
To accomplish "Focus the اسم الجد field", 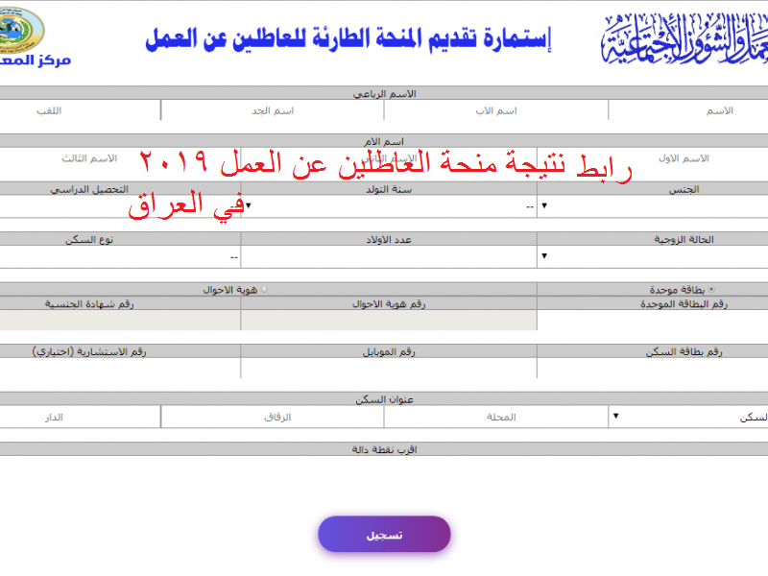I will pos(273,110).
